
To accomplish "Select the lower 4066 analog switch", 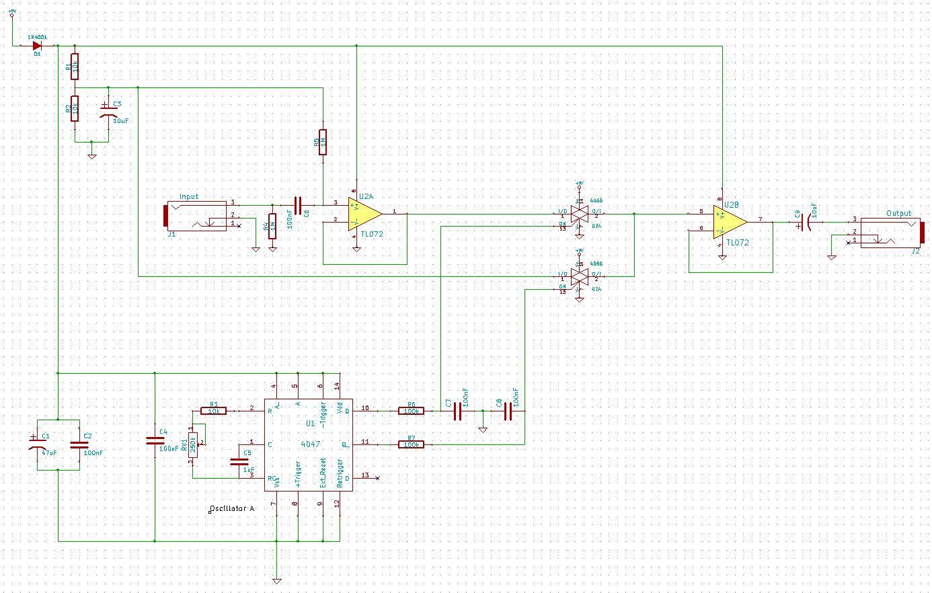I will 579,276.
